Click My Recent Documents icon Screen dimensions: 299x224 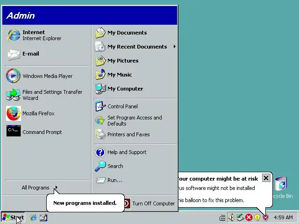[100, 47]
